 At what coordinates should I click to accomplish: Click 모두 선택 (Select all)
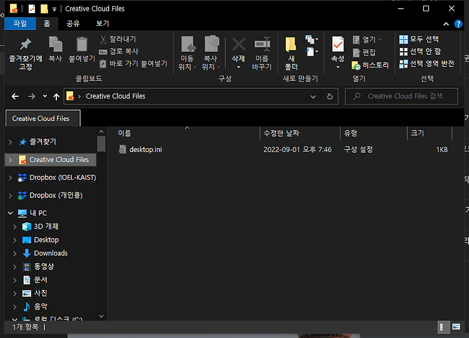419,39
